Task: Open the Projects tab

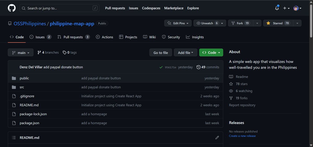Action: 128,37
